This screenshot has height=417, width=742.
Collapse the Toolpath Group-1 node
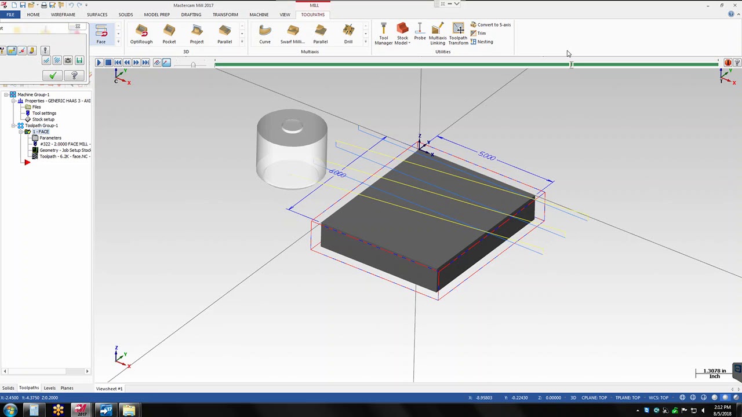click(x=13, y=126)
